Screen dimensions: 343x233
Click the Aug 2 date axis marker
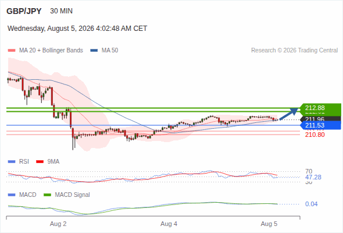58,224
